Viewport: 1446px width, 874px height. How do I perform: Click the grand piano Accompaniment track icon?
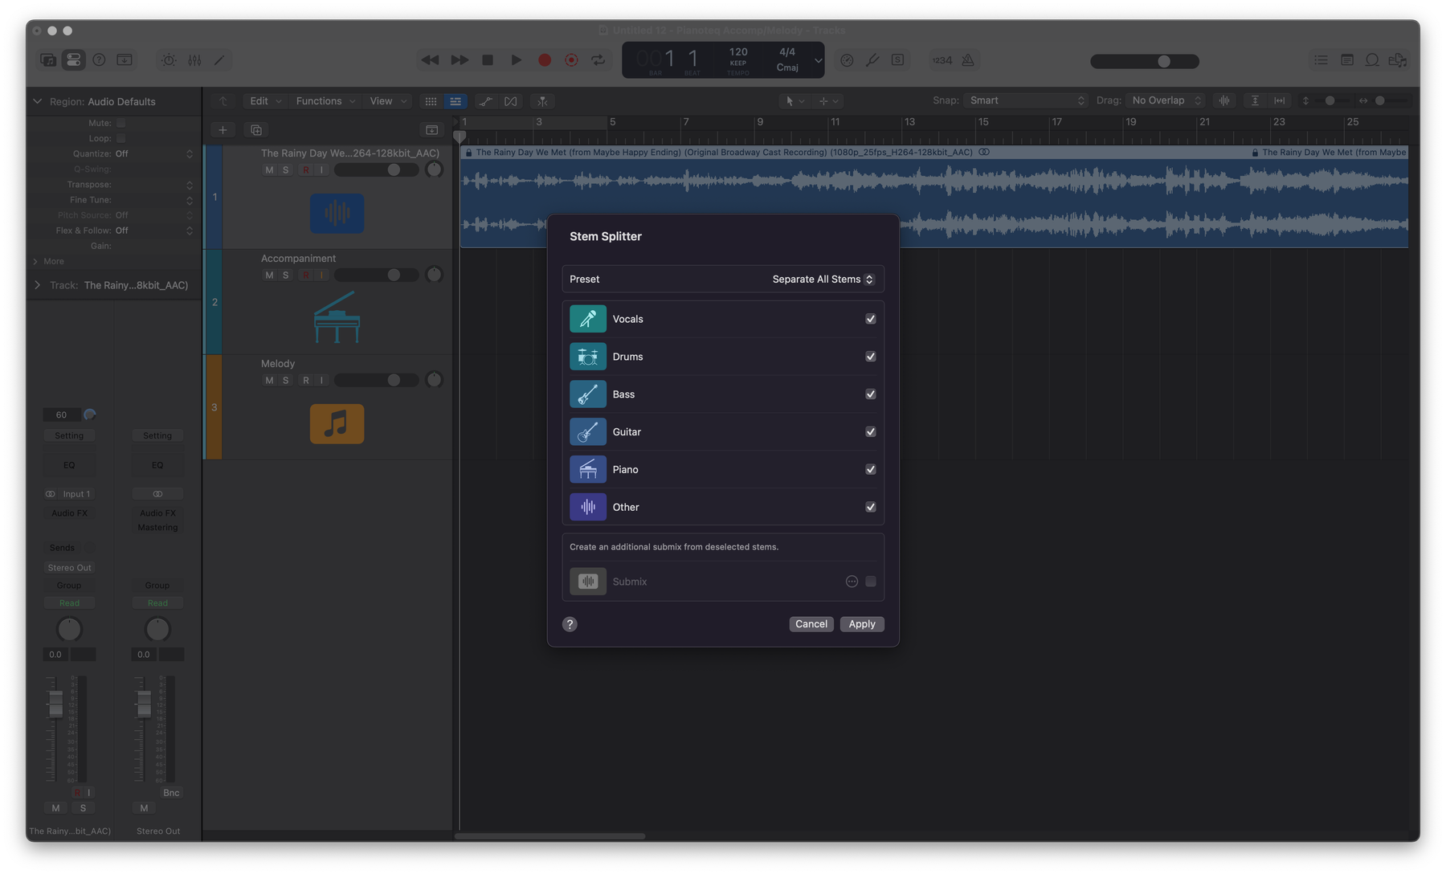pos(337,317)
